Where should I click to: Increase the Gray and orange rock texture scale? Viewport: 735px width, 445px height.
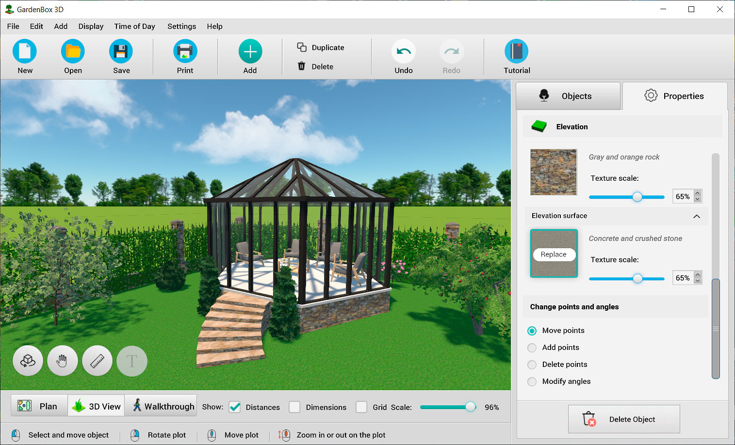coord(698,193)
